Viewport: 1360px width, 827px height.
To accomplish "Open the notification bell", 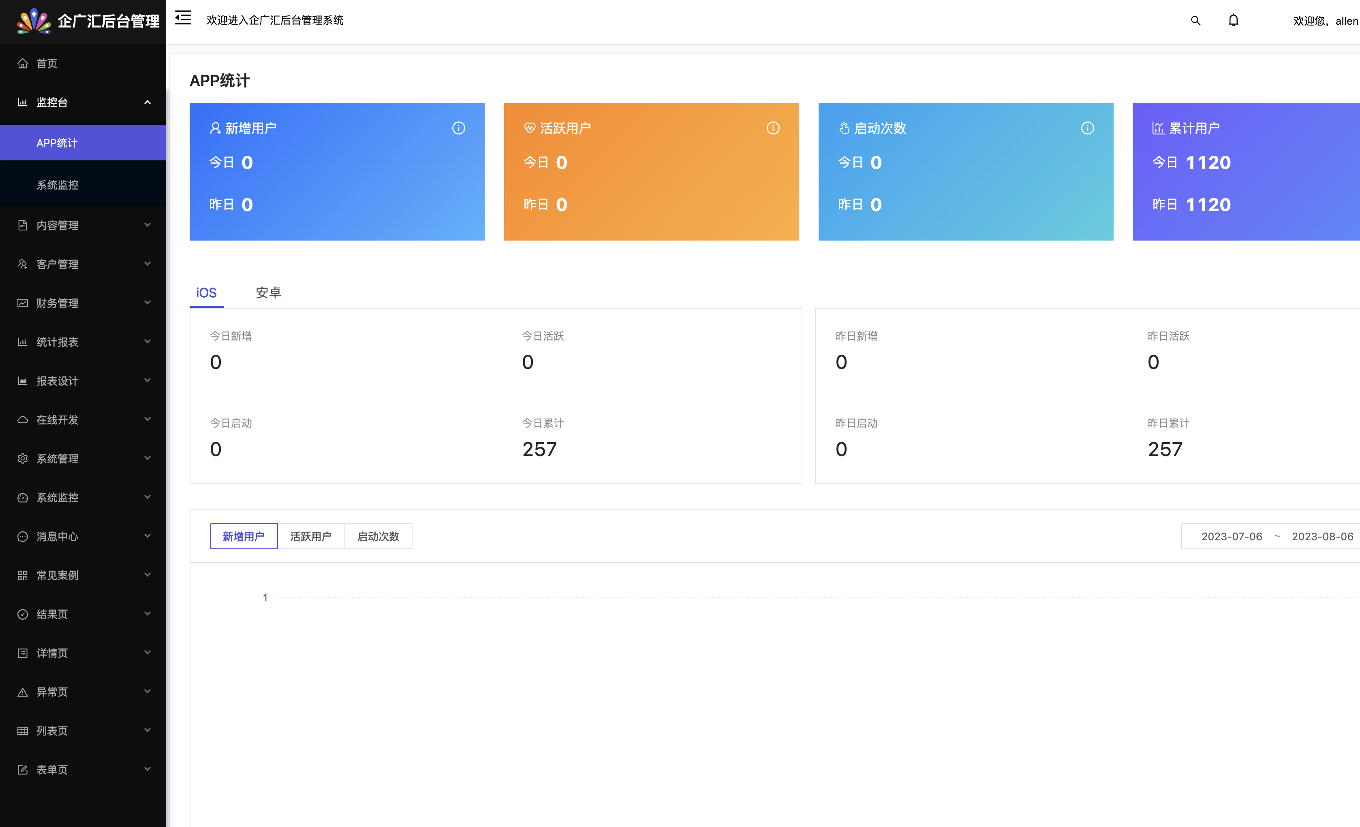I will pyautogui.click(x=1234, y=20).
